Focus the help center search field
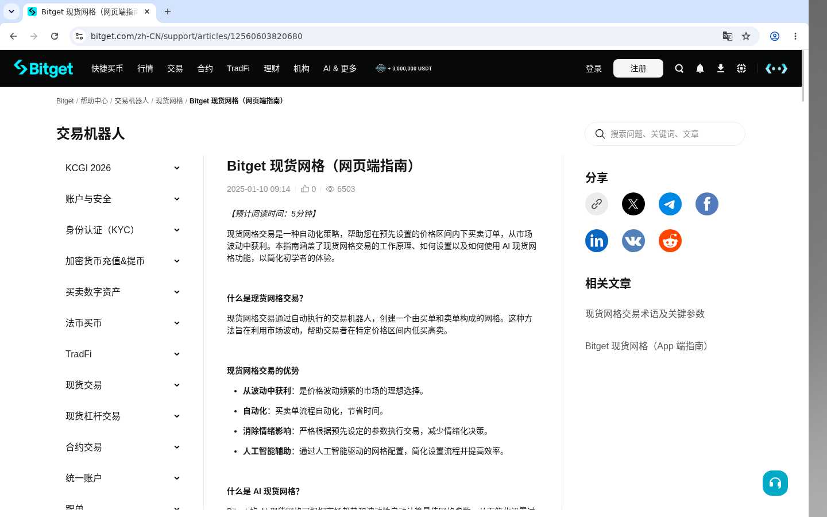This screenshot has width=827, height=517. pos(665,134)
